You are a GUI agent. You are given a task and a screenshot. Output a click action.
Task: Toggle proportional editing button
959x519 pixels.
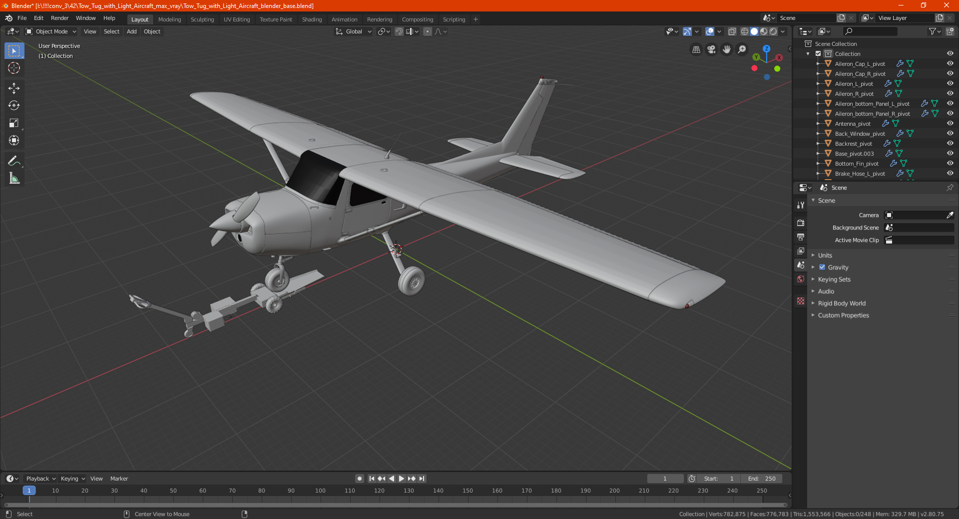pos(428,31)
